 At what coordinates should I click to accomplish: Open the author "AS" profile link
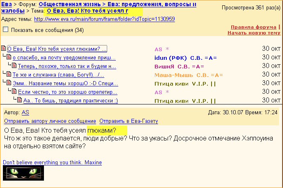pyautogui.click(x=25, y=113)
